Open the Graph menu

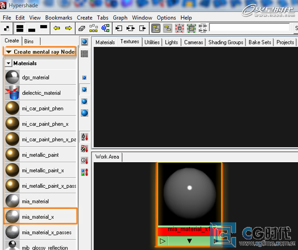pyautogui.click(x=120, y=18)
